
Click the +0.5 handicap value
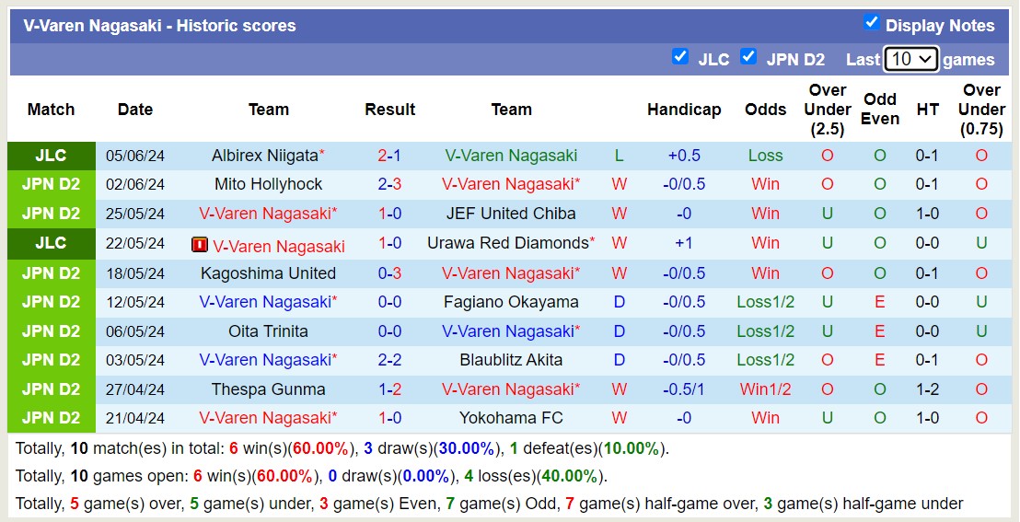click(684, 156)
